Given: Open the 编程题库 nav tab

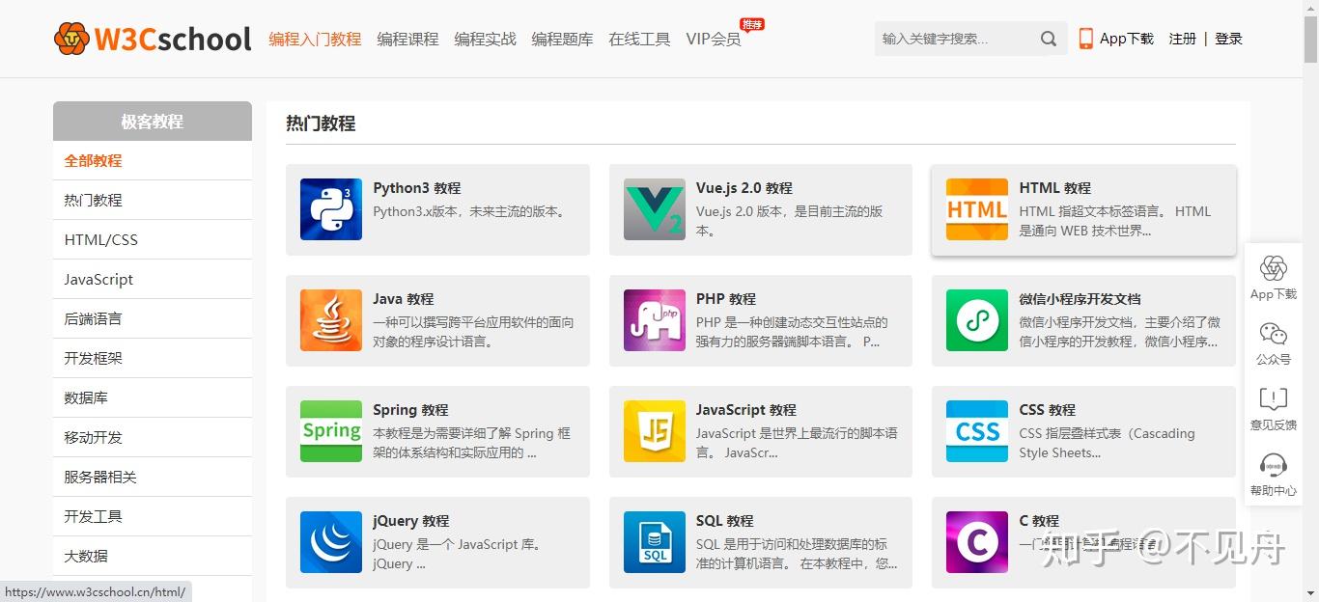Looking at the screenshot, I should 562,39.
